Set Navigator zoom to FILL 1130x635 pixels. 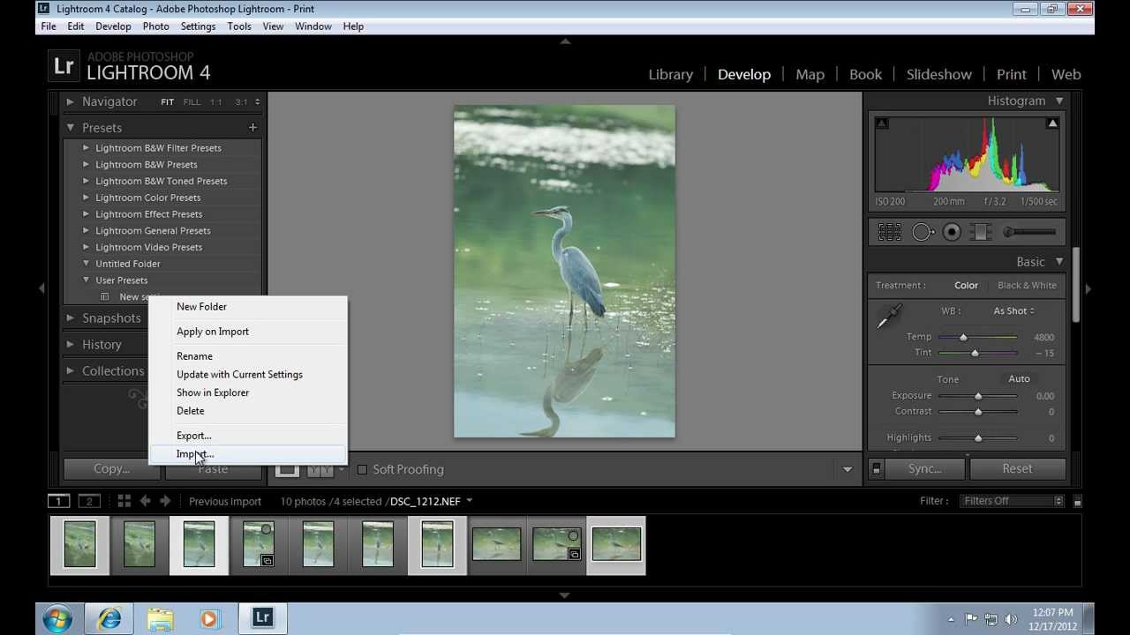point(192,102)
